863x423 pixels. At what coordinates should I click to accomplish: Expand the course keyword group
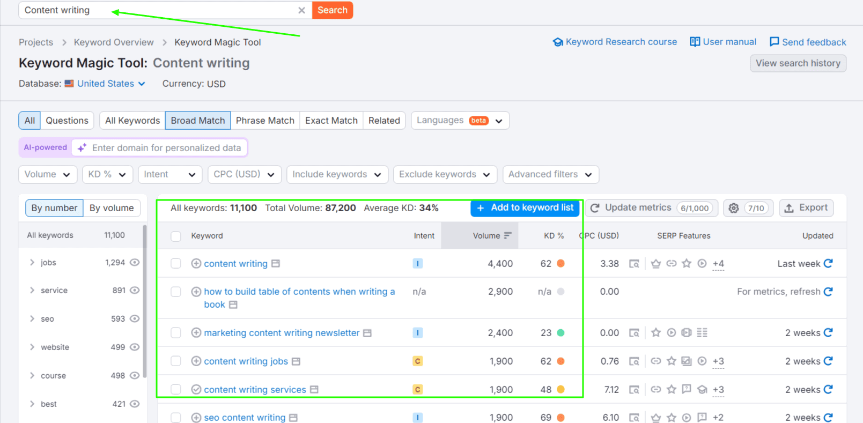click(x=32, y=376)
